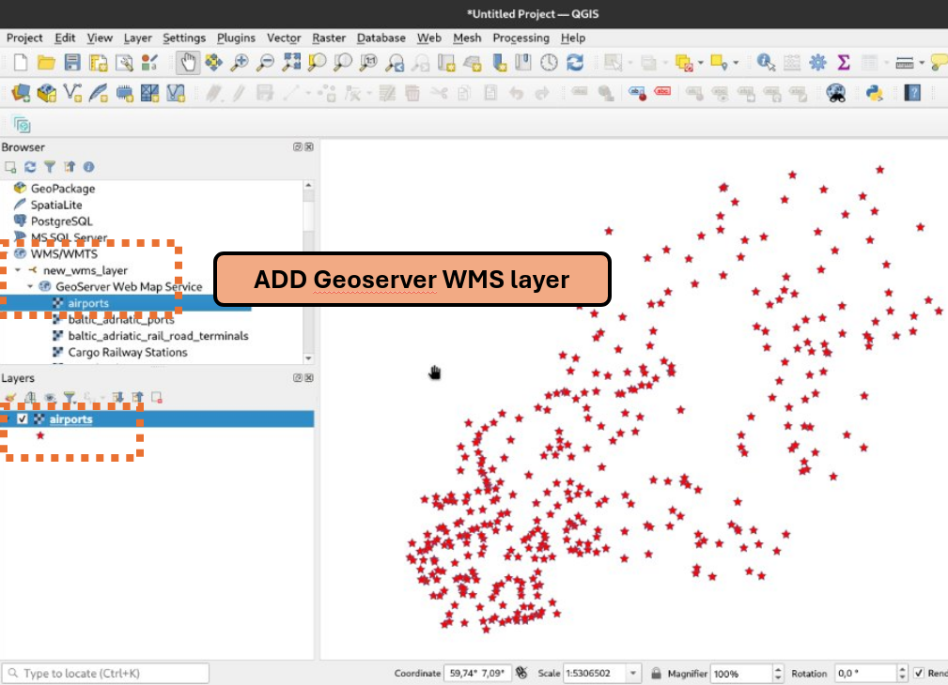Open the measure tool dropdown arrow
Image resolution: width=948 pixels, height=685 pixels.
click(922, 62)
